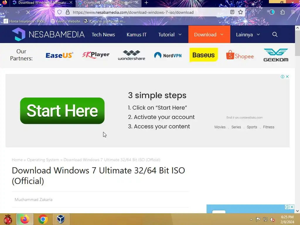Click the site padlock icon

click(68, 12)
